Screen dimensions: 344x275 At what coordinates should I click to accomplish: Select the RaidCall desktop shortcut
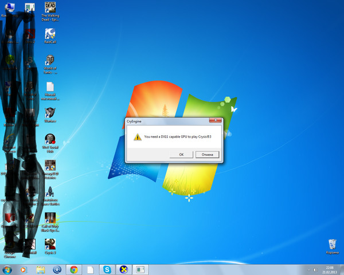[x=50, y=36]
